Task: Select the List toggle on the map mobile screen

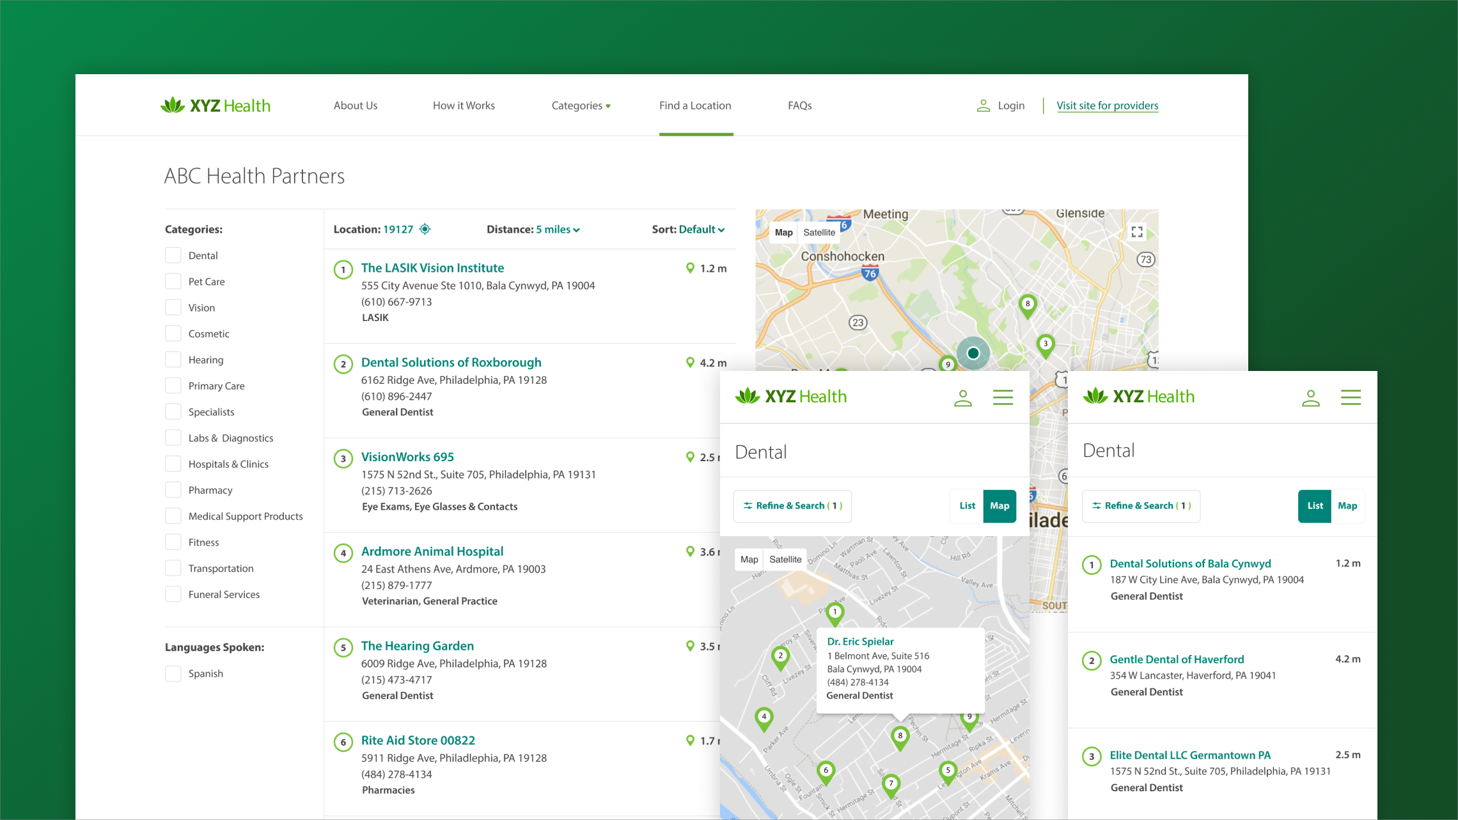Action: pos(967,506)
